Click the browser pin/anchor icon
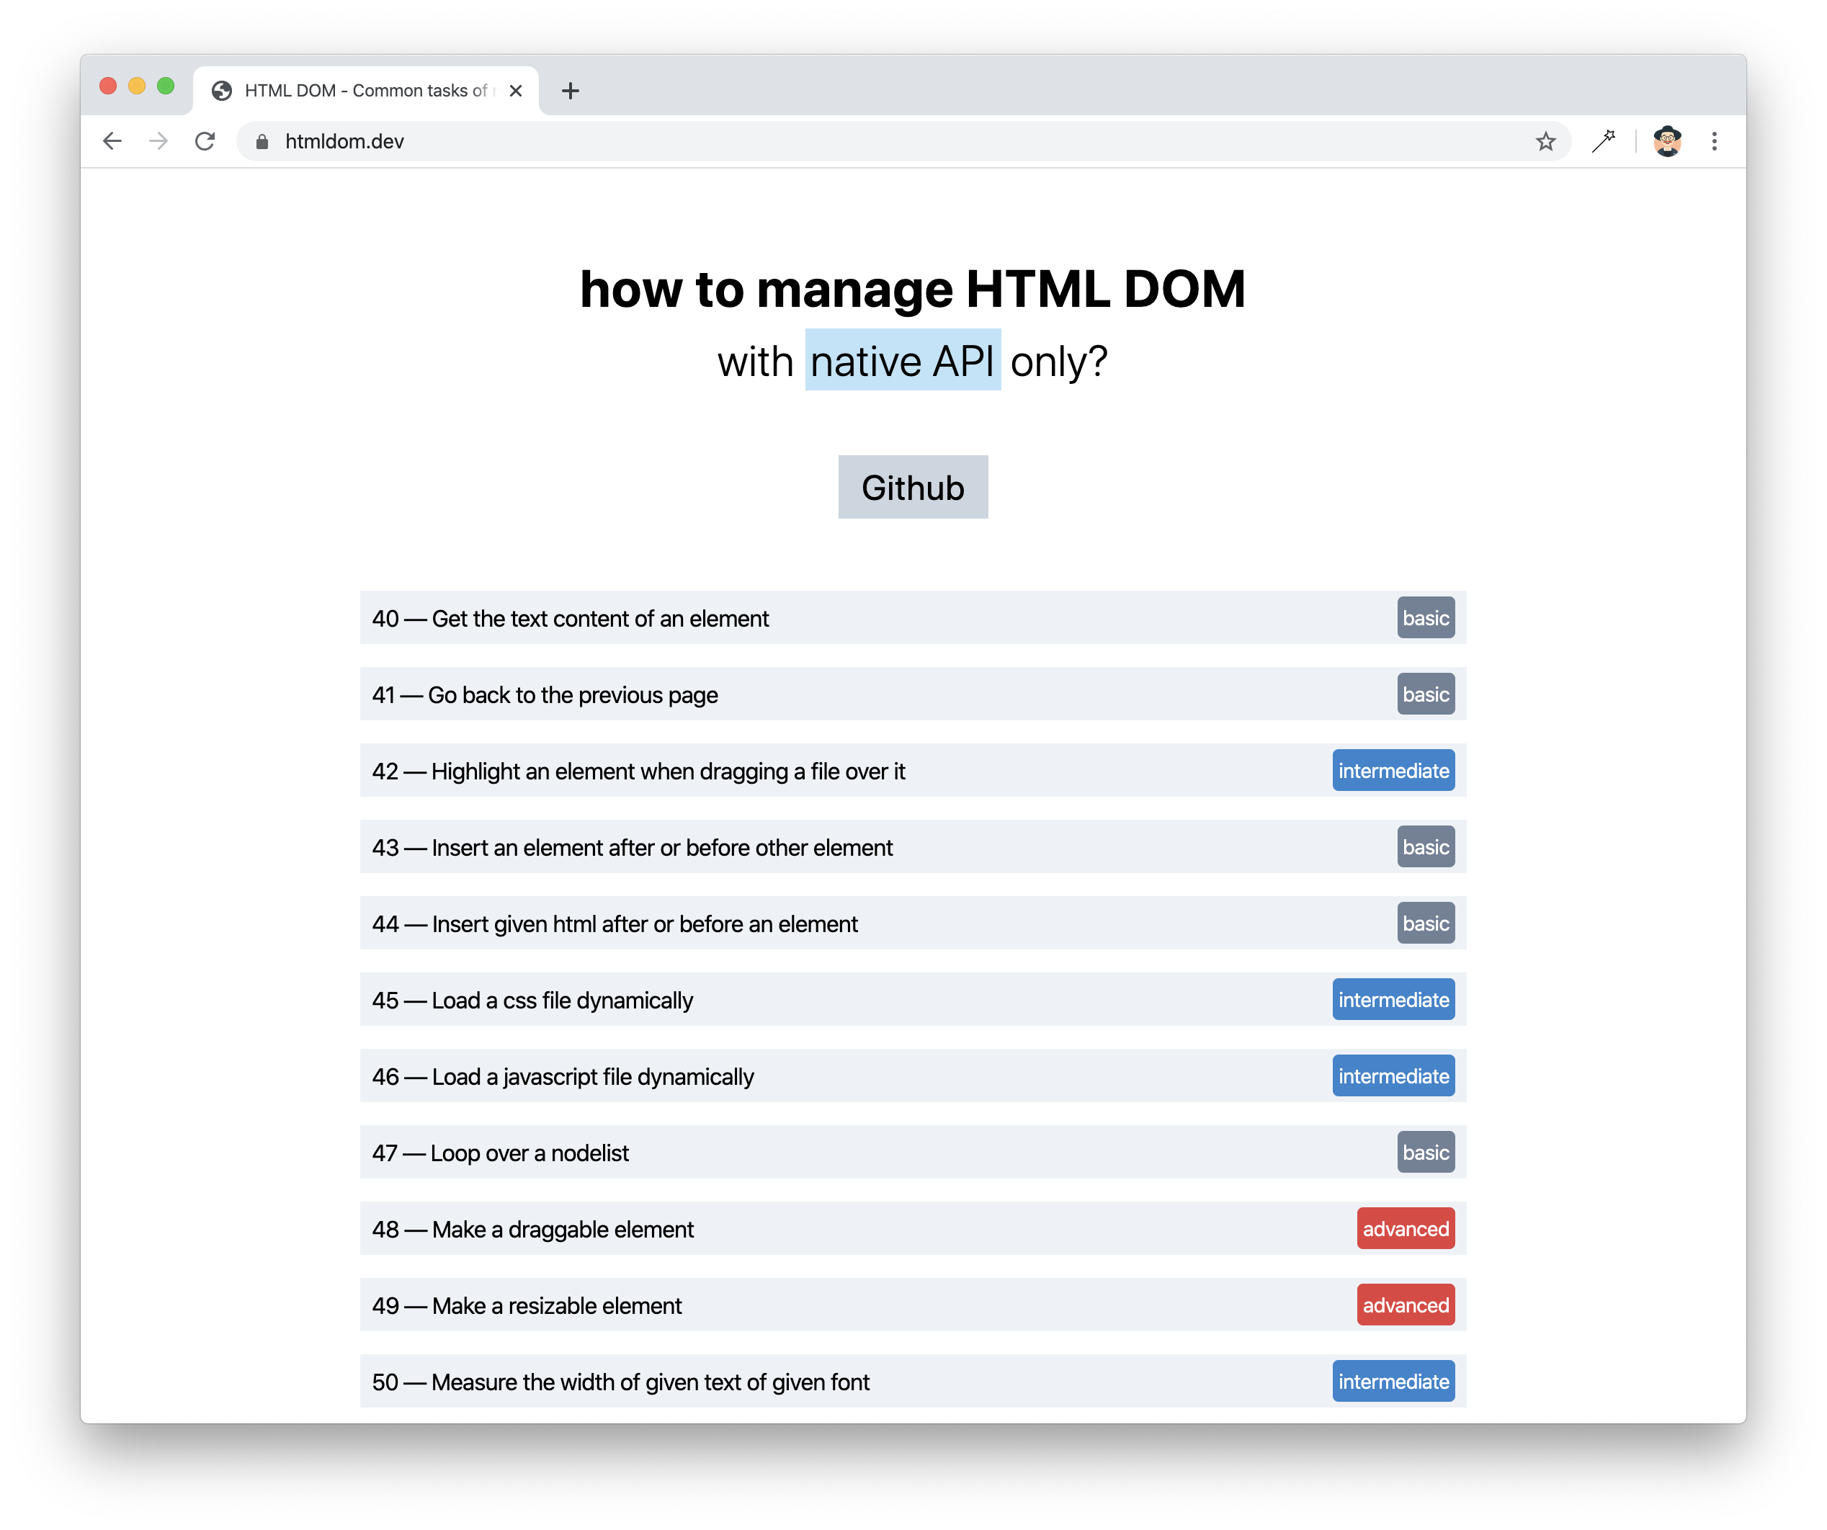 click(x=1604, y=141)
